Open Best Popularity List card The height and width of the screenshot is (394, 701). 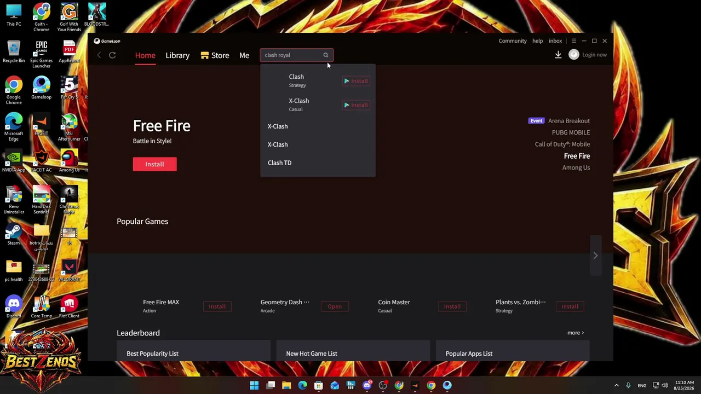coord(193,351)
